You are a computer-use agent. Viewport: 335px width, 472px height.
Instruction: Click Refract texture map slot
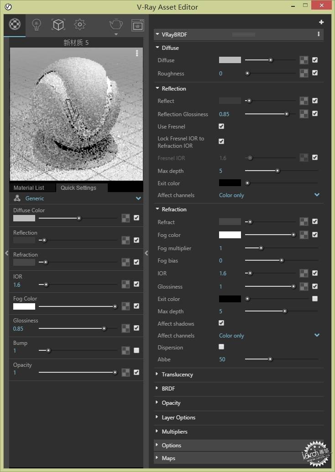click(304, 222)
